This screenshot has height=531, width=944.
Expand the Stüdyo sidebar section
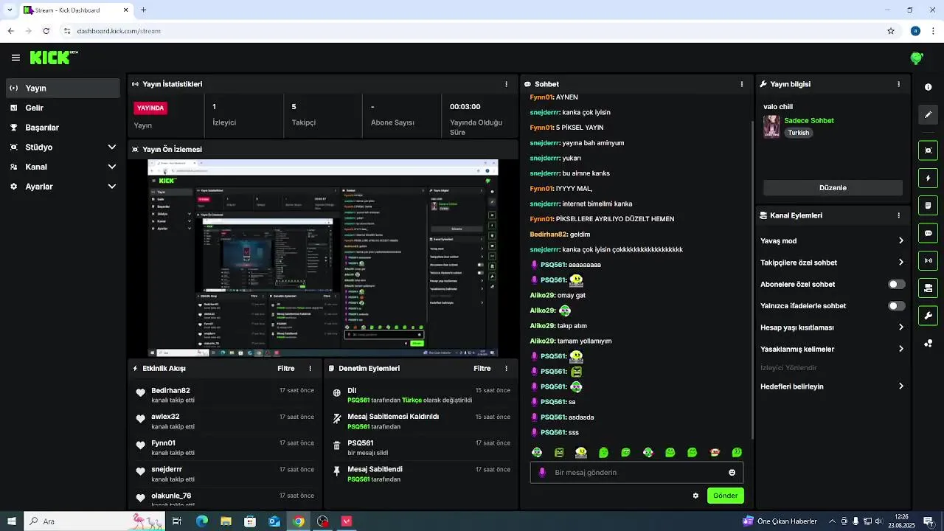point(63,147)
